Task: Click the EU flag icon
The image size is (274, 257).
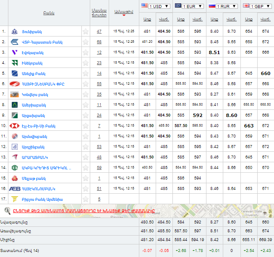Action: [x=178, y=5]
